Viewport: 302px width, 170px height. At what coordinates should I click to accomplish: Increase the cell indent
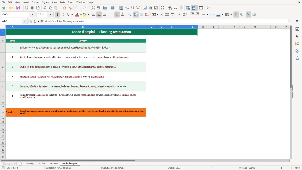(x=192, y=15)
